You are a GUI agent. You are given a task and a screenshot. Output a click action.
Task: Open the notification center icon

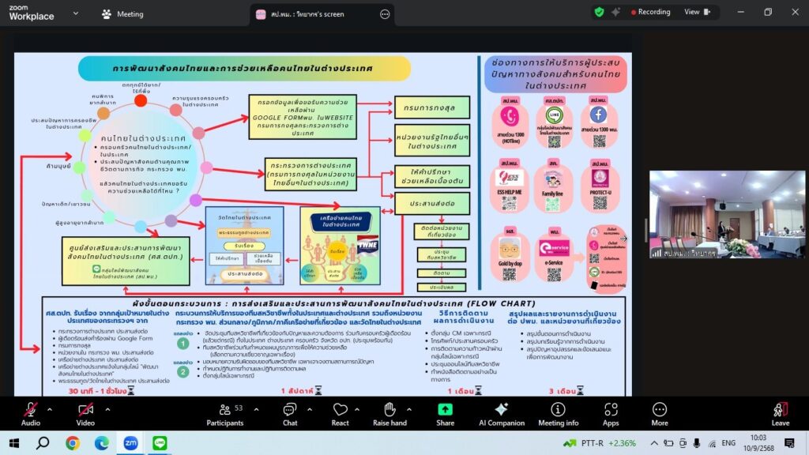(789, 442)
